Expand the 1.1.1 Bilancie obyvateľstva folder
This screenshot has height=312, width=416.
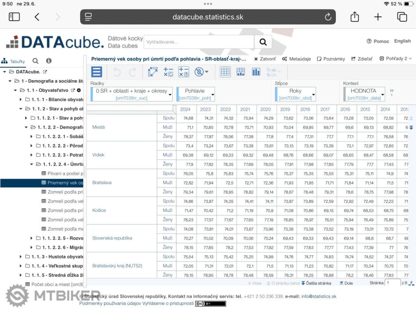pos(21,100)
